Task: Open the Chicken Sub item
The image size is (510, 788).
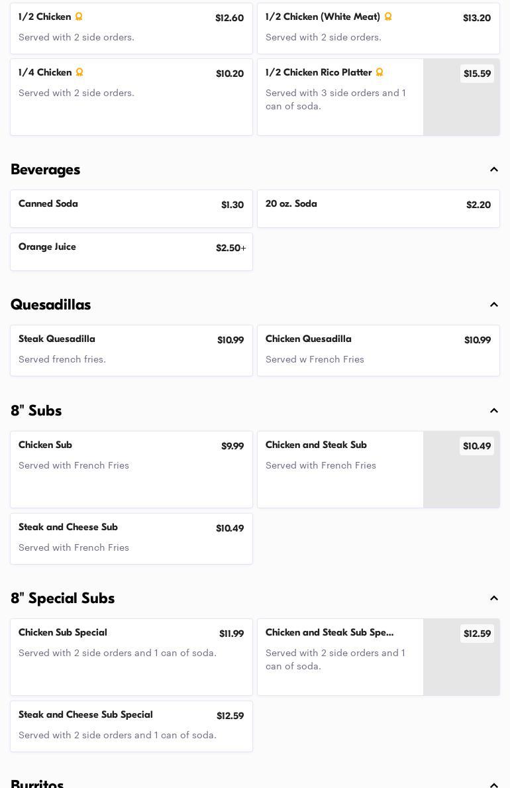Action: point(131,469)
